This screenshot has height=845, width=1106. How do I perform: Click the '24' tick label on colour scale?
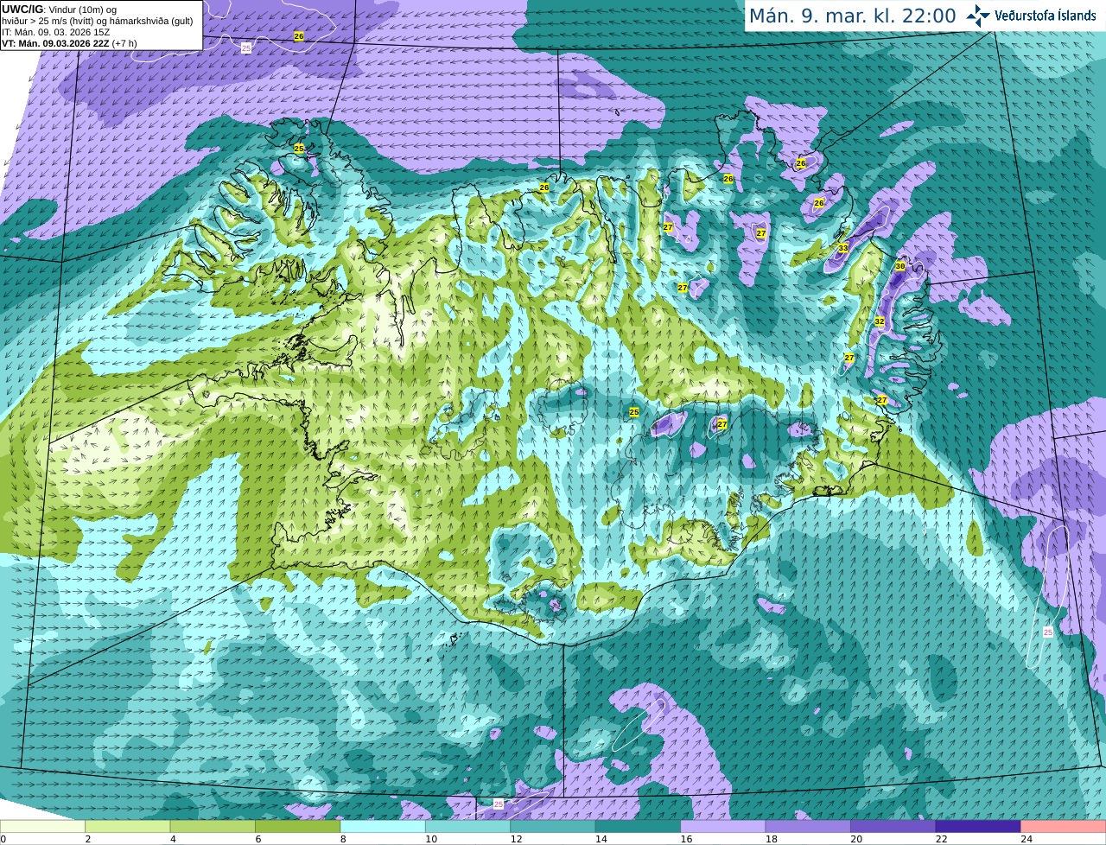click(1027, 839)
